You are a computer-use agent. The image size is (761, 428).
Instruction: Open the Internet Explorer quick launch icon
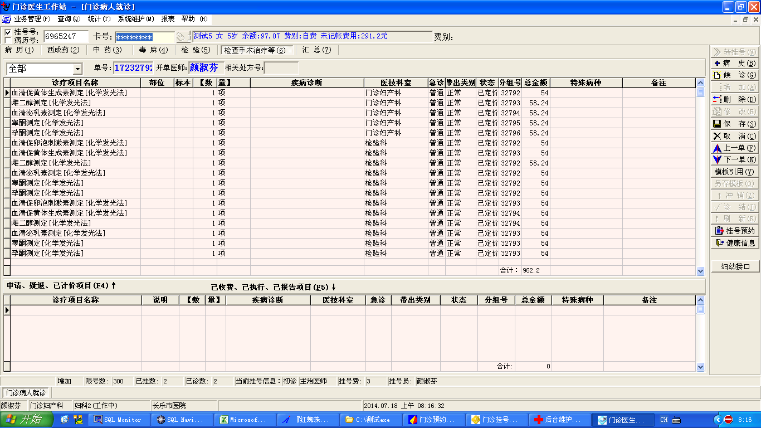click(65, 420)
